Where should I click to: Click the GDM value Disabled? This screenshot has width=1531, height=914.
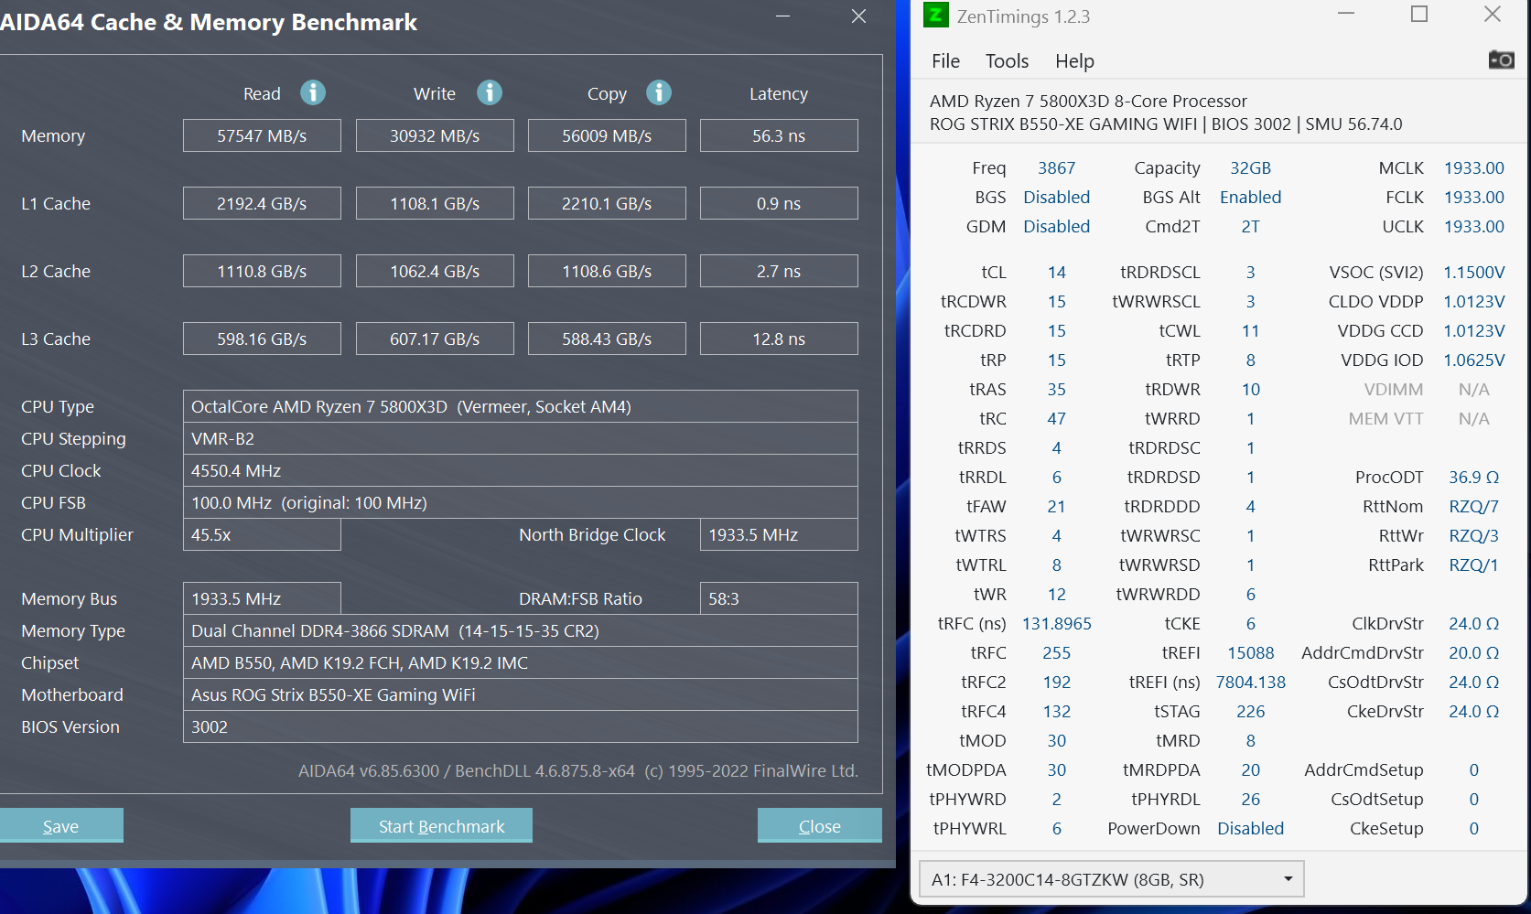[1056, 226]
